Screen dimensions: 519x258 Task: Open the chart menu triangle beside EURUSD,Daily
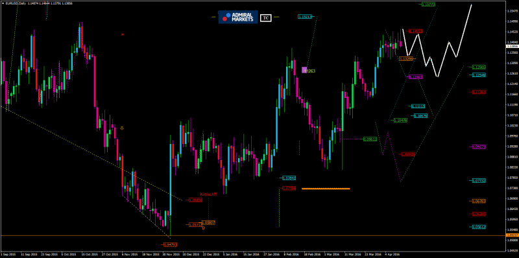(x=3, y=3)
